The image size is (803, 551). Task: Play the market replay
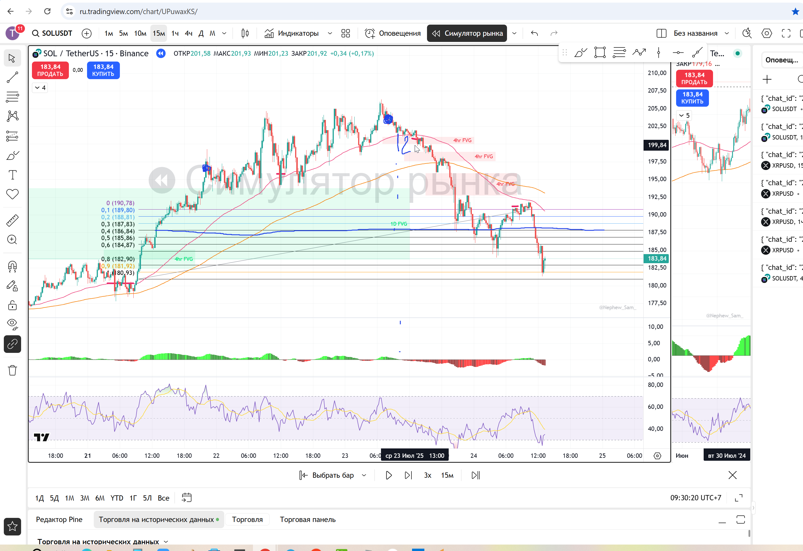click(x=389, y=475)
